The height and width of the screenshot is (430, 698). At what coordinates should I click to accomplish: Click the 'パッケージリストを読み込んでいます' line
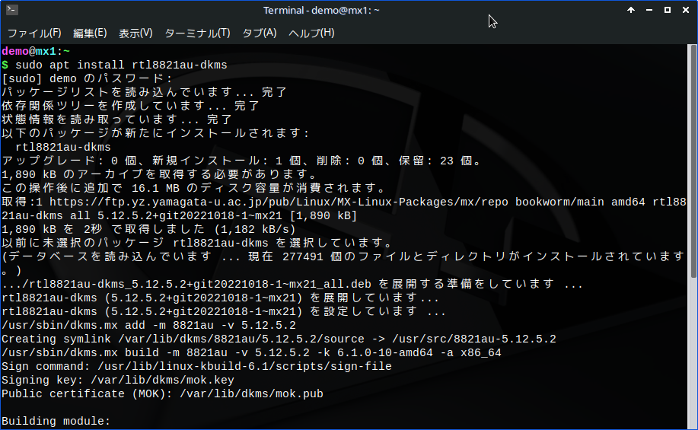coord(145,92)
